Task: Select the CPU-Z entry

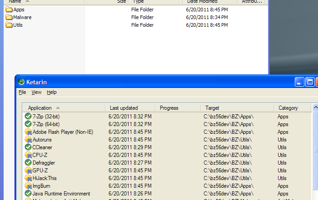Action: [40, 155]
